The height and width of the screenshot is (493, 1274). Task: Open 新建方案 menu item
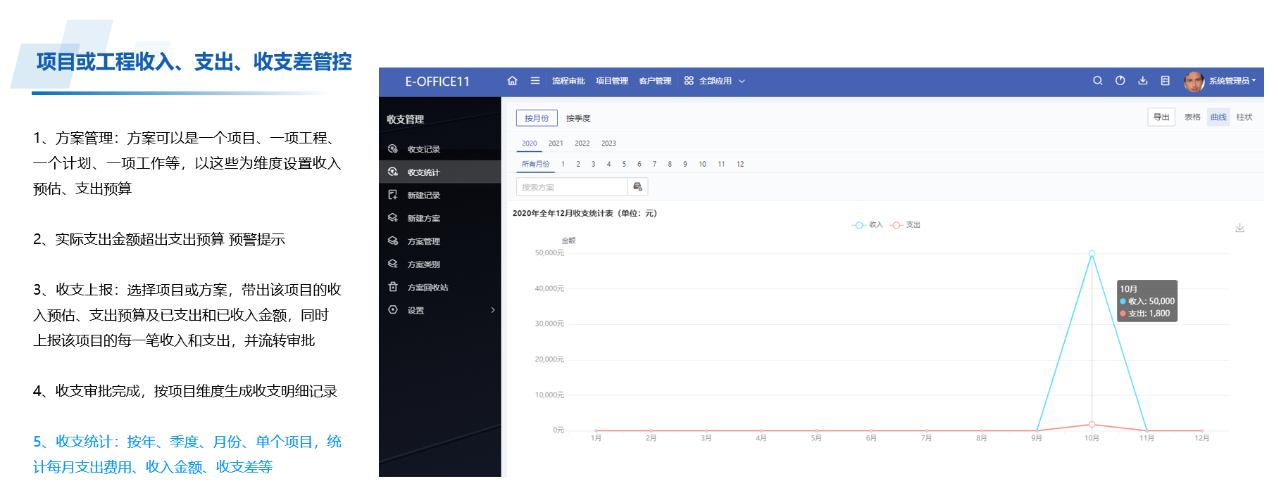423,219
